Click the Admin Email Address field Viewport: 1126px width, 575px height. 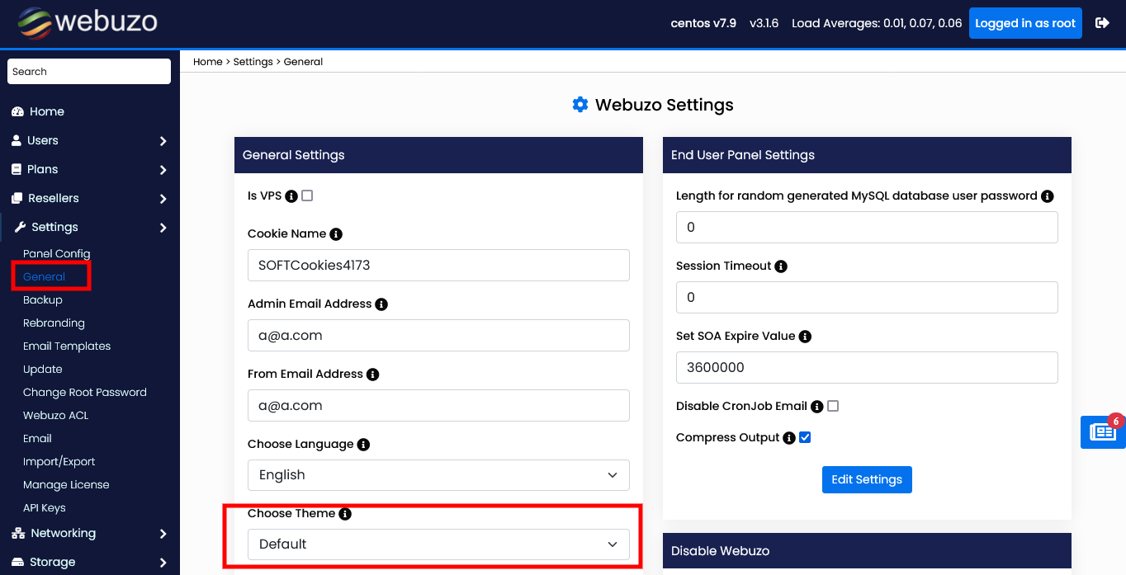click(x=438, y=336)
